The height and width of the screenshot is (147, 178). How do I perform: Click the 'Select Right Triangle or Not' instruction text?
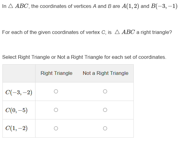[84, 57]
